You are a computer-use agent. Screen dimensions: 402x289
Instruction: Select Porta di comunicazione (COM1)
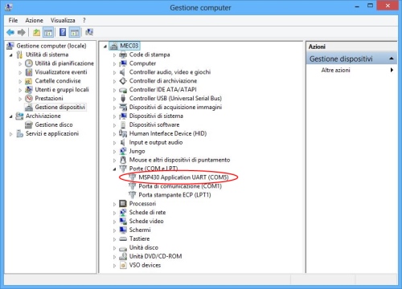click(x=180, y=186)
